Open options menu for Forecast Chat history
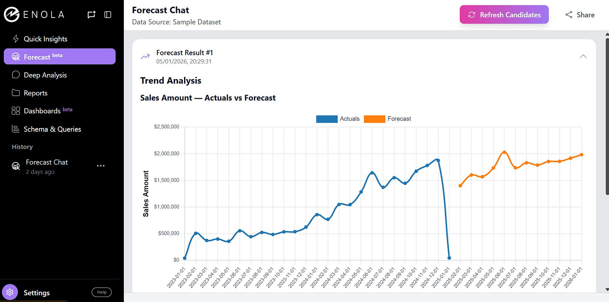 (x=100, y=166)
